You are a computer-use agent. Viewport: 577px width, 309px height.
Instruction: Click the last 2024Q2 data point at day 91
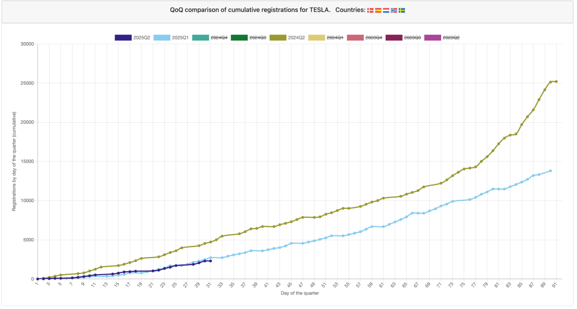[556, 82]
